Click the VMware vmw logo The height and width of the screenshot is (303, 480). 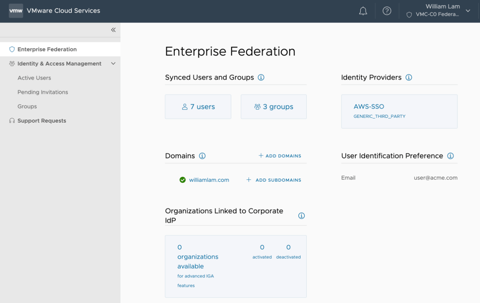[x=16, y=11]
